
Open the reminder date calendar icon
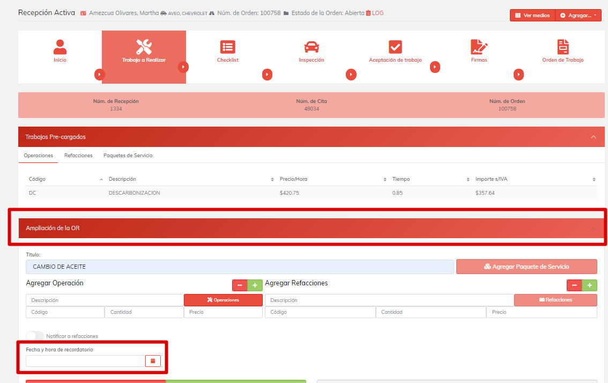[153, 361]
